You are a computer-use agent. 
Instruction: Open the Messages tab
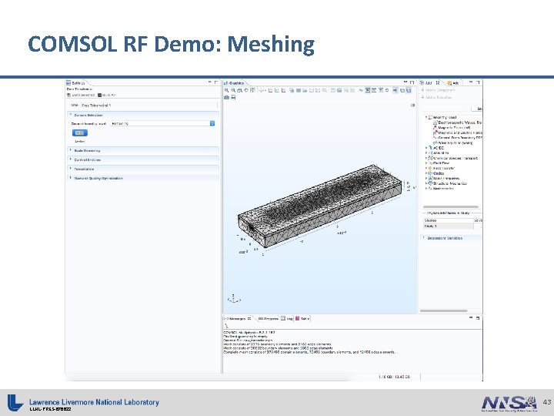coord(238,319)
